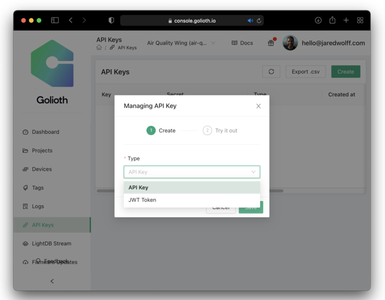The width and height of the screenshot is (385, 300).
Task: Close the Managing API Key dialog
Action: tap(258, 106)
